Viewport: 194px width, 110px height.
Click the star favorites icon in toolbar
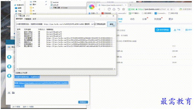point(123,9)
